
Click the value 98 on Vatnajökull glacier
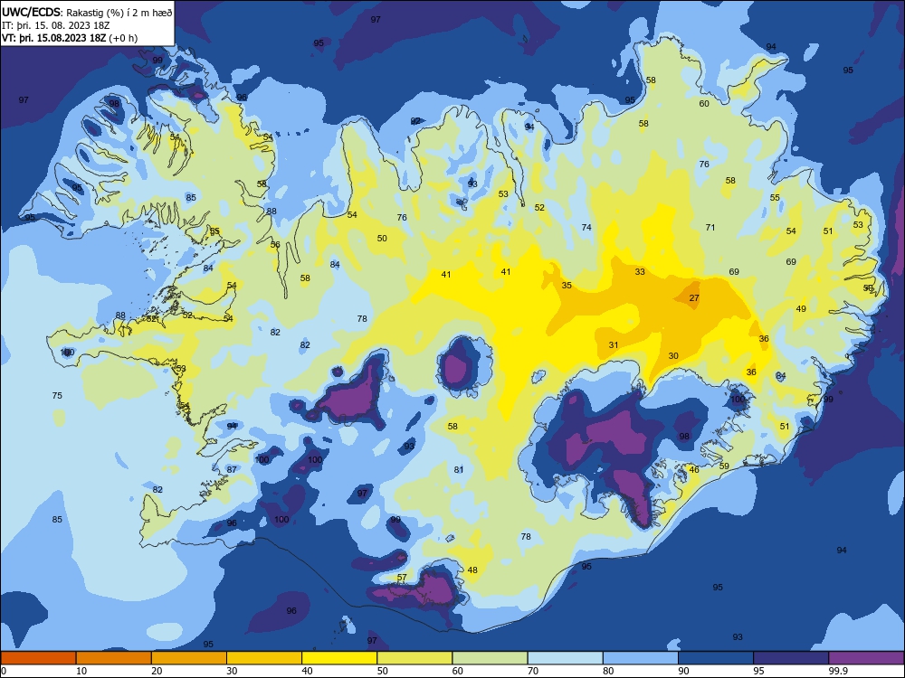(x=684, y=437)
